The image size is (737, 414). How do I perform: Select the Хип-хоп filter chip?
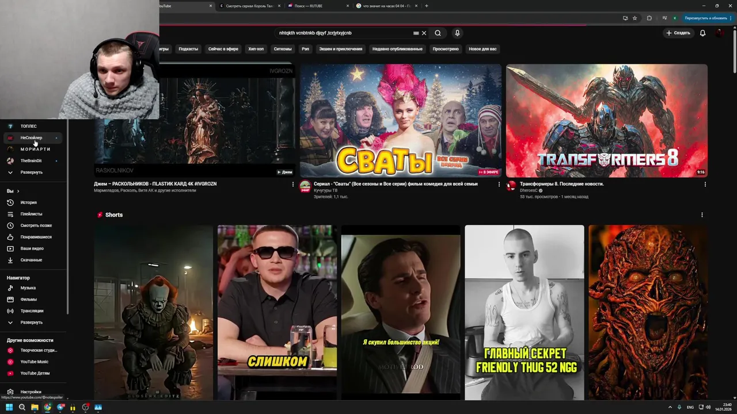[256, 49]
